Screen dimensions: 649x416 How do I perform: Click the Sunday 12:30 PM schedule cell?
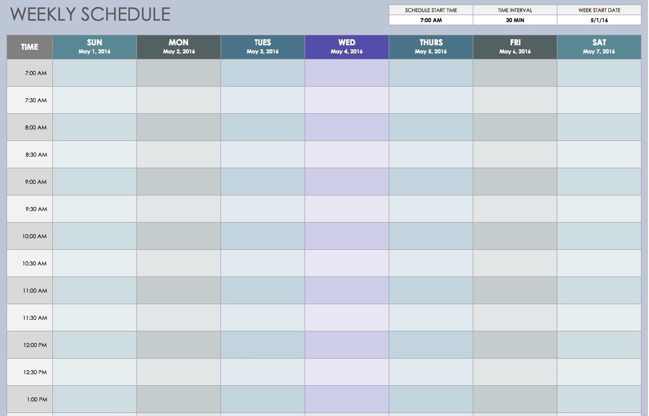(x=94, y=372)
